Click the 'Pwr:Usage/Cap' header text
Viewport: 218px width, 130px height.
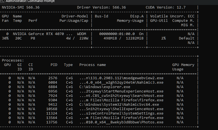coord(74,21)
